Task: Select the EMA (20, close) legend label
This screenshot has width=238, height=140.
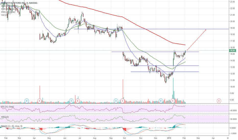Action: click(8, 12)
